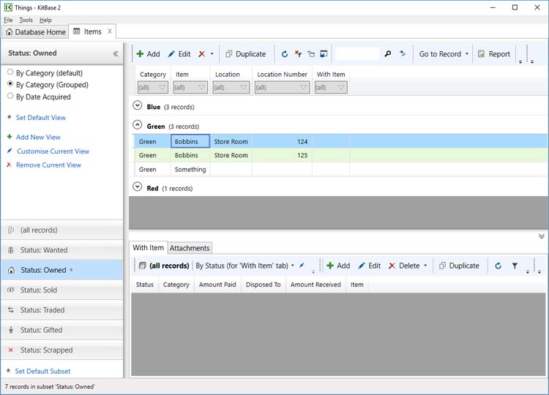
Task: Collapse the Green group
Action: coord(138,125)
